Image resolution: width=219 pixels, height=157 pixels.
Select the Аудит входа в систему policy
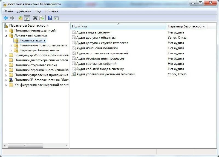pos(93,32)
